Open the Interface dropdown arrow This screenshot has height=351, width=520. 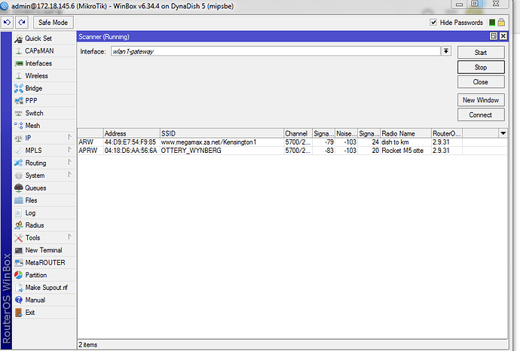[446, 51]
